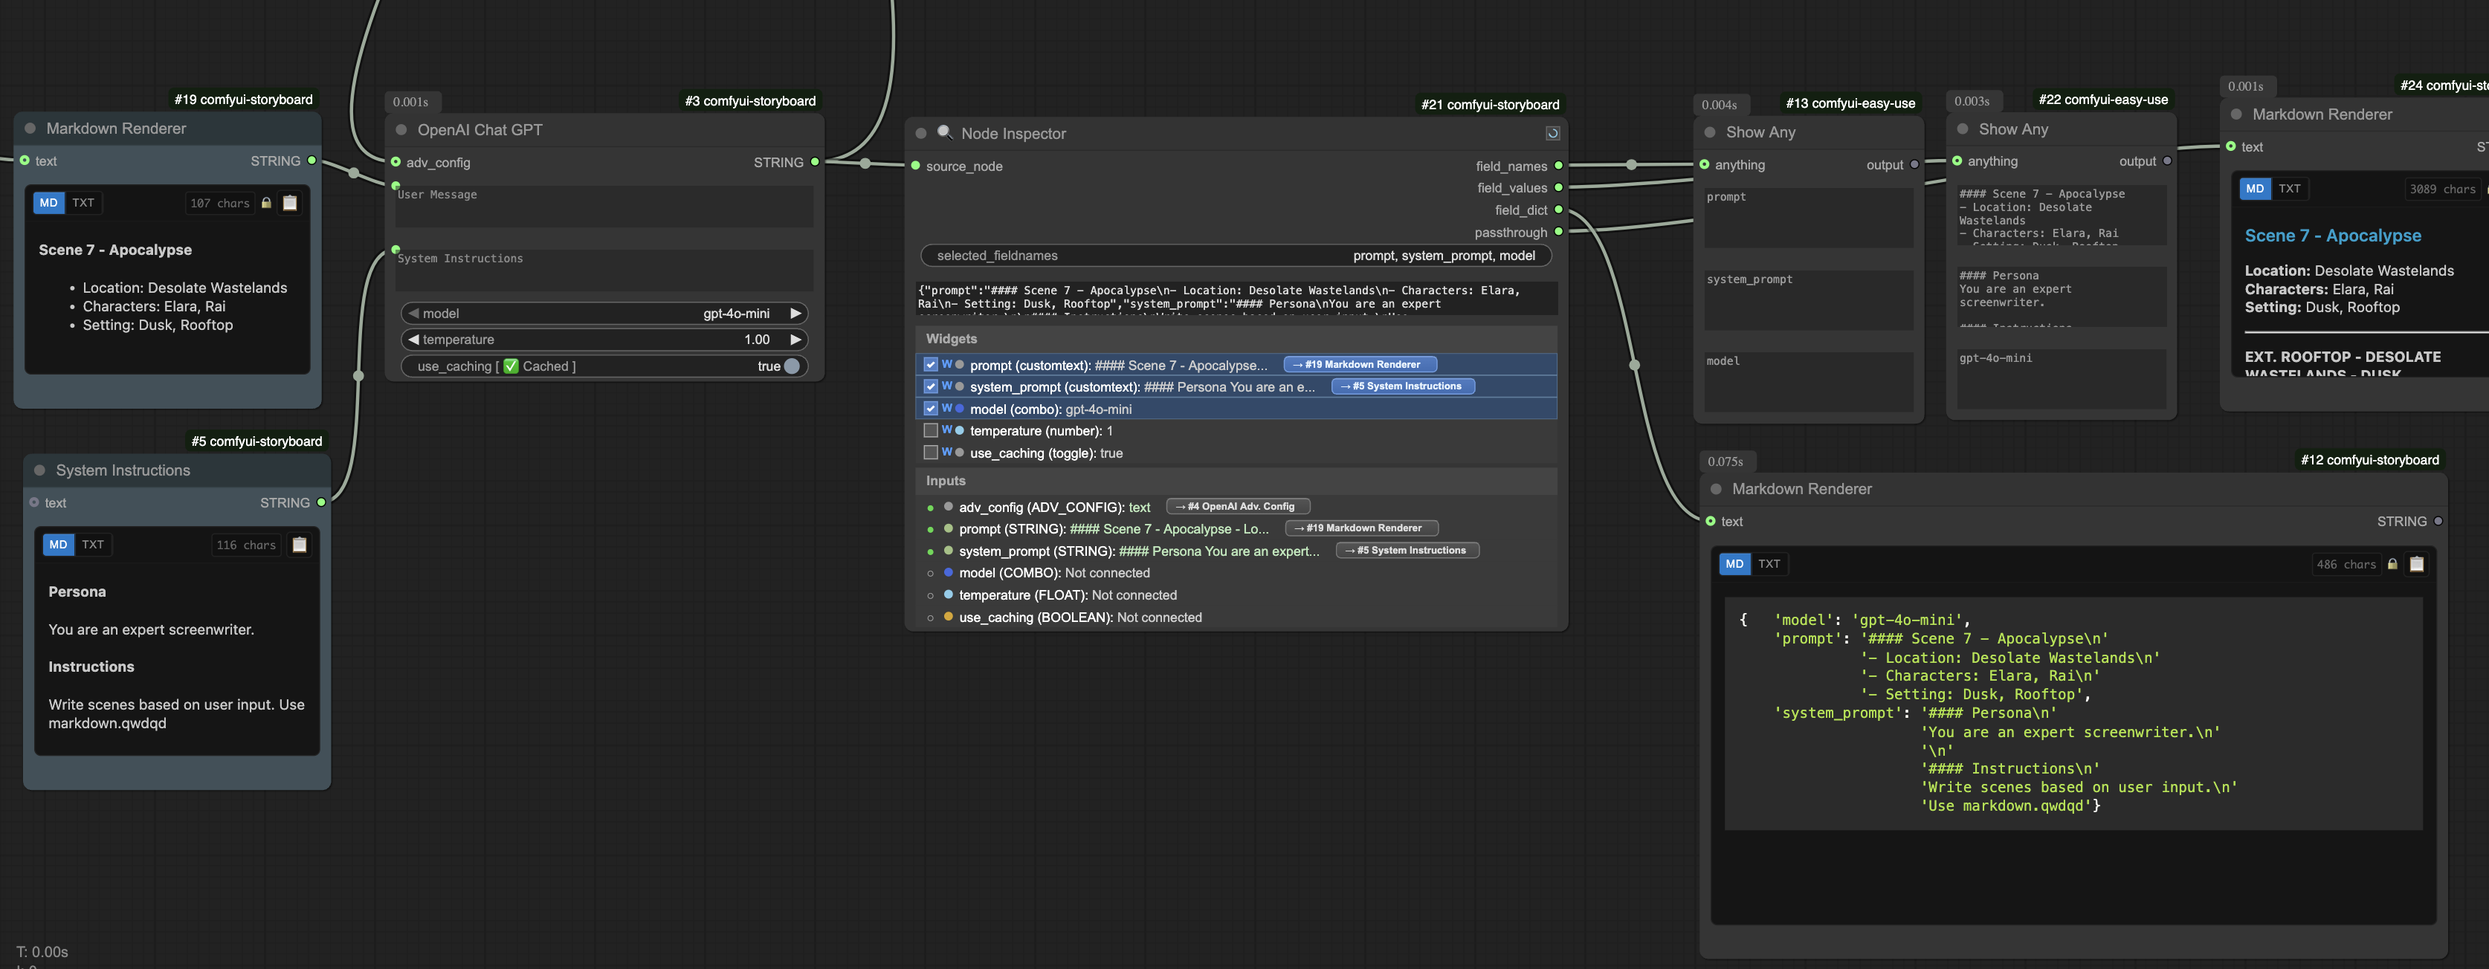Click #19 Markdown Renderer link in Widgets prompt row
Image resolution: width=2489 pixels, height=969 pixels.
[1360, 364]
